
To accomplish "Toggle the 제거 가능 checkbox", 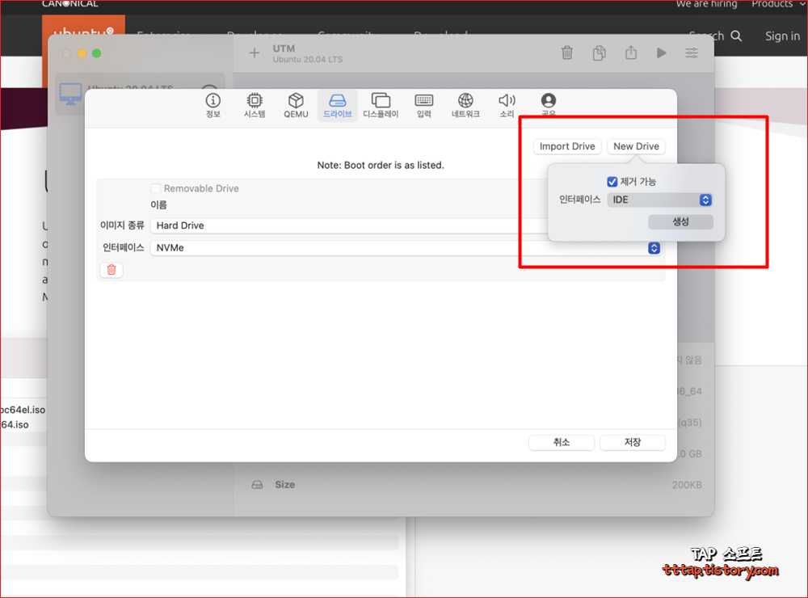I will (612, 182).
